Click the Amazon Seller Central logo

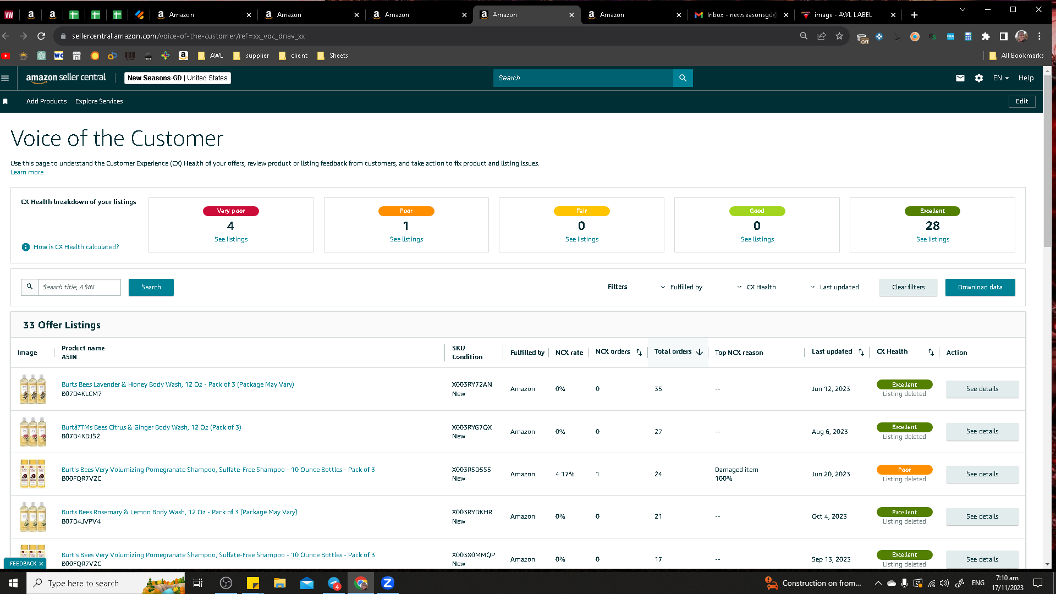coord(66,78)
